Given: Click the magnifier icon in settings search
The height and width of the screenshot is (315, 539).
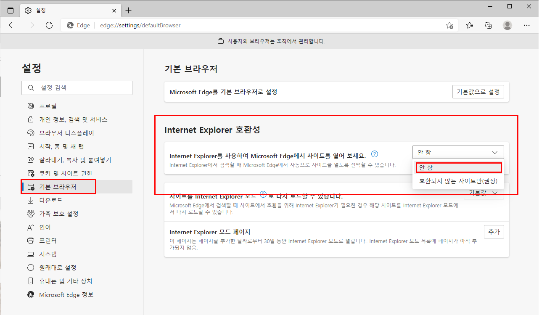Looking at the screenshot, I should click(x=31, y=88).
